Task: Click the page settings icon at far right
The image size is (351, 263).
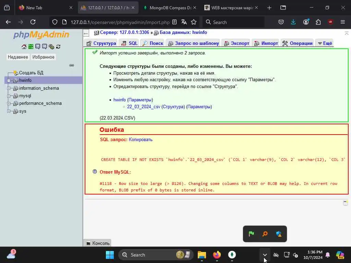Action: click(346, 203)
